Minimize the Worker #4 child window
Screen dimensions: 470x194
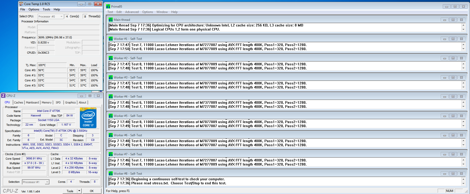[x=445, y=97]
